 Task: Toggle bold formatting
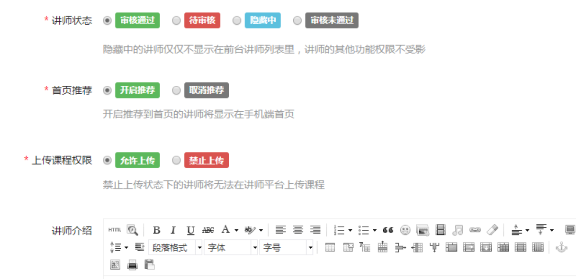[x=156, y=230]
